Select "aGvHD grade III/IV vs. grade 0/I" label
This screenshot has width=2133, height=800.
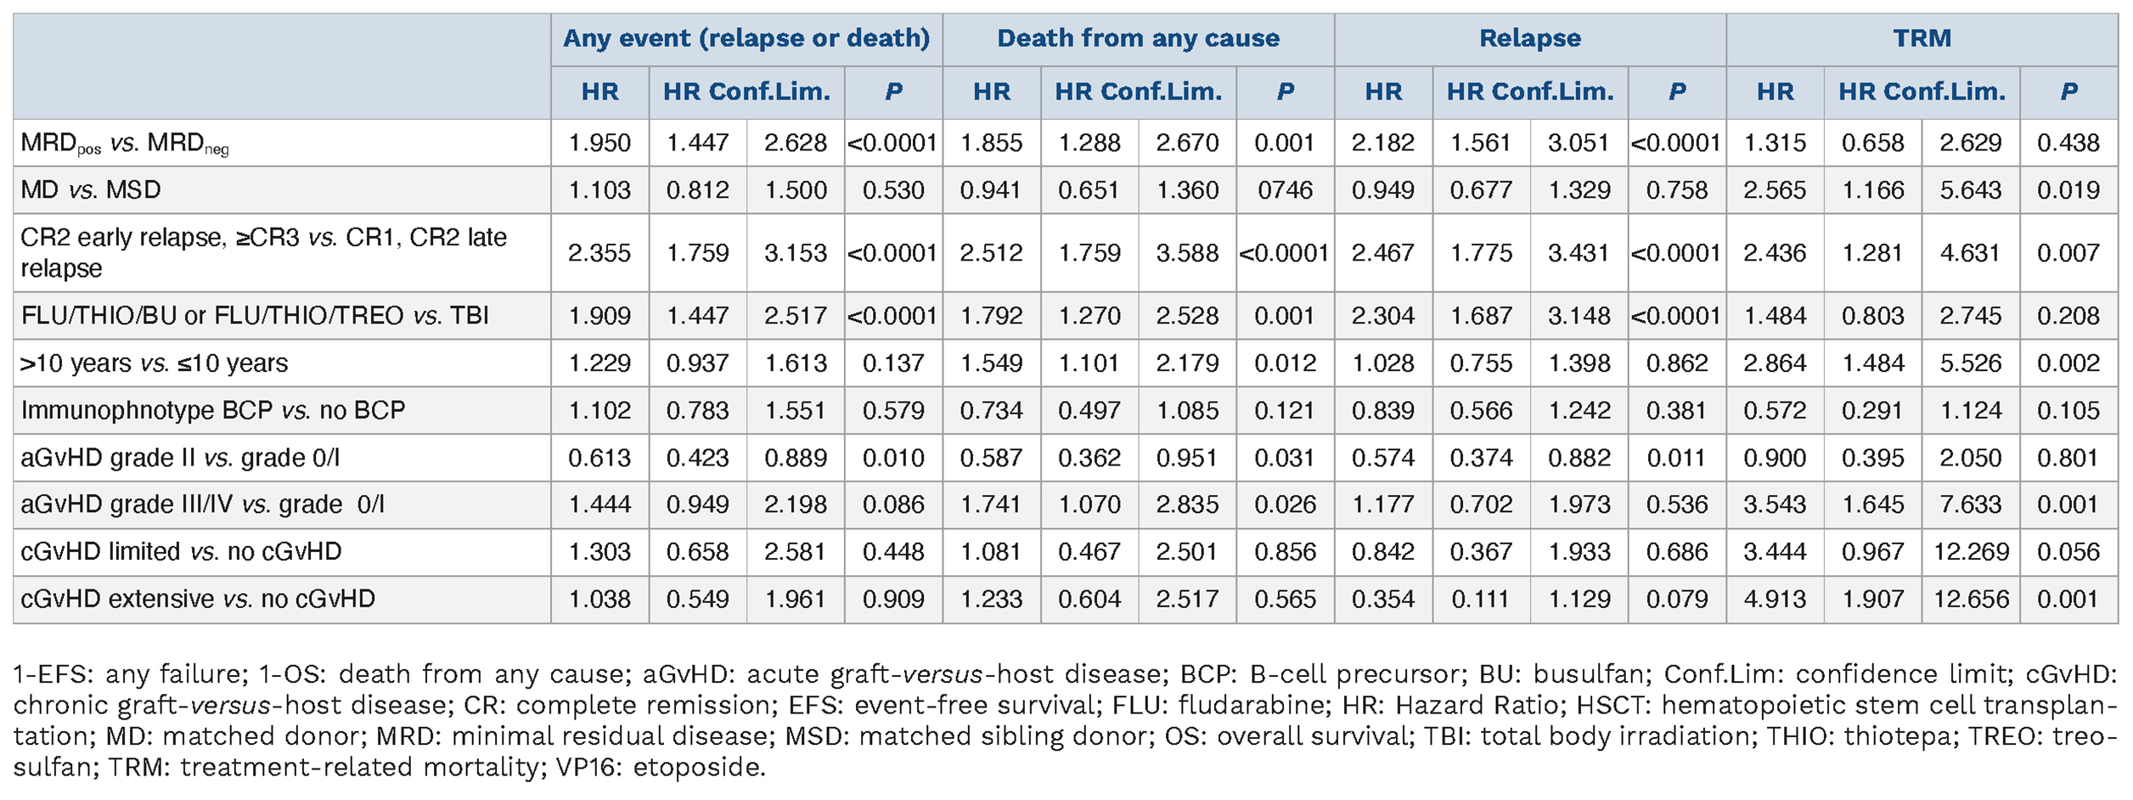point(202,504)
